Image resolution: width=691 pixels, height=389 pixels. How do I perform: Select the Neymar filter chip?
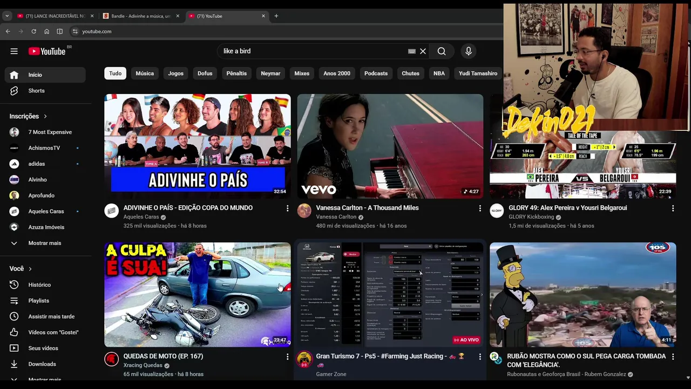tap(270, 73)
